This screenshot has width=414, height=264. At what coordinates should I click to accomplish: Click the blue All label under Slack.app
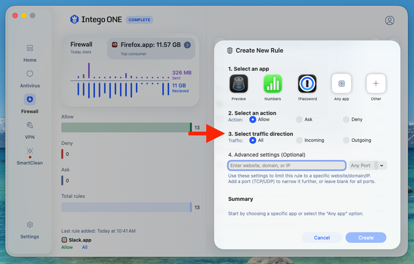coord(85,247)
